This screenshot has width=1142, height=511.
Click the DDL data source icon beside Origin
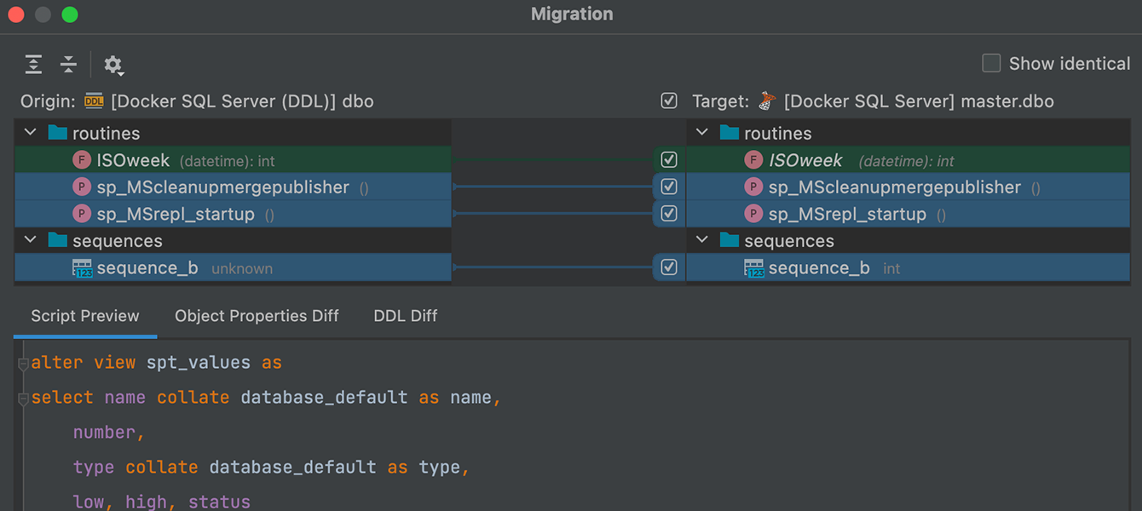[x=94, y=101]
